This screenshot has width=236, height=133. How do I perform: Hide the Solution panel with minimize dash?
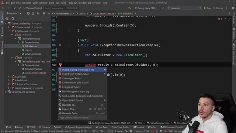pyautogui.click(x=49, y=13)
